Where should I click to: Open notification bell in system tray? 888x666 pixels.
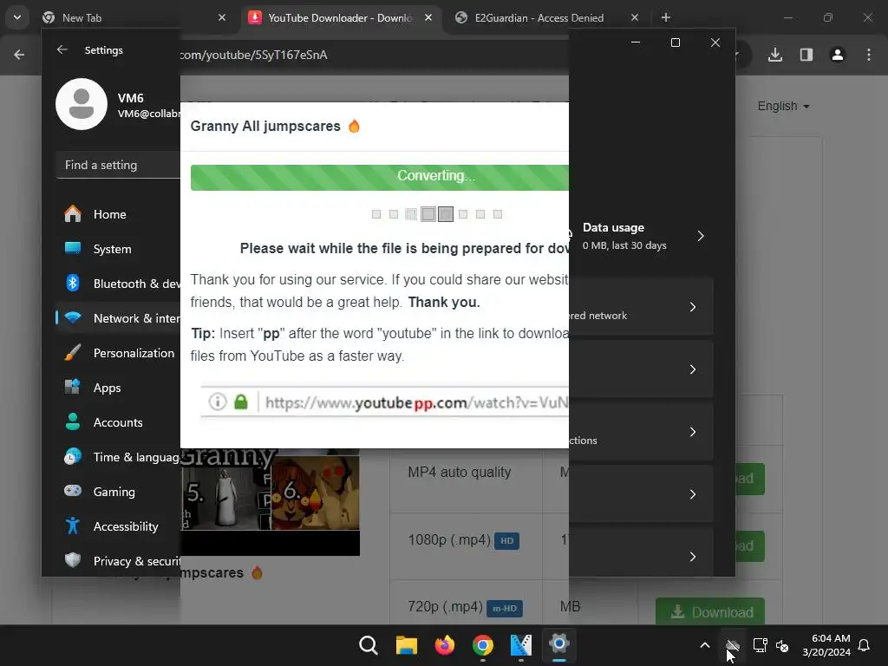[865, 645]
